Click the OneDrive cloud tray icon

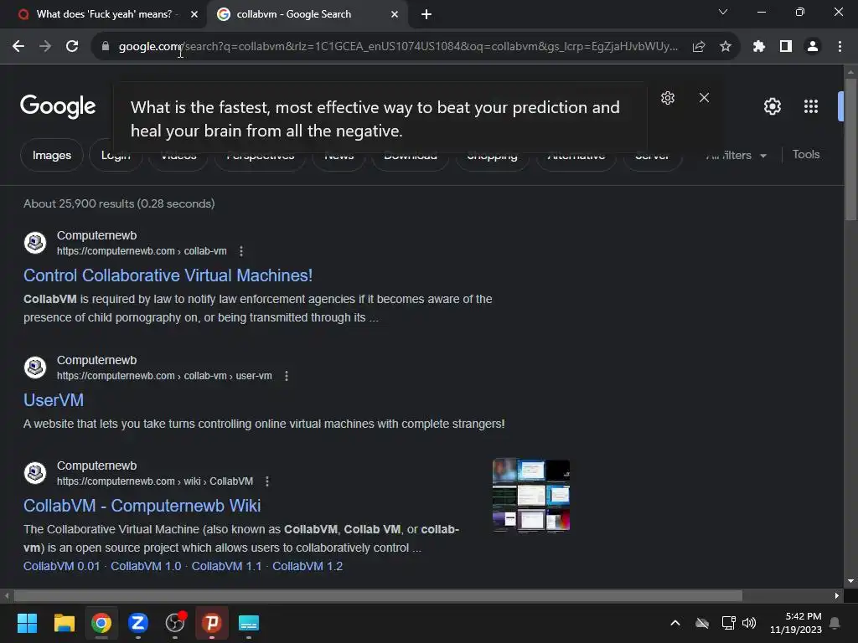click(x=702, y=623)
